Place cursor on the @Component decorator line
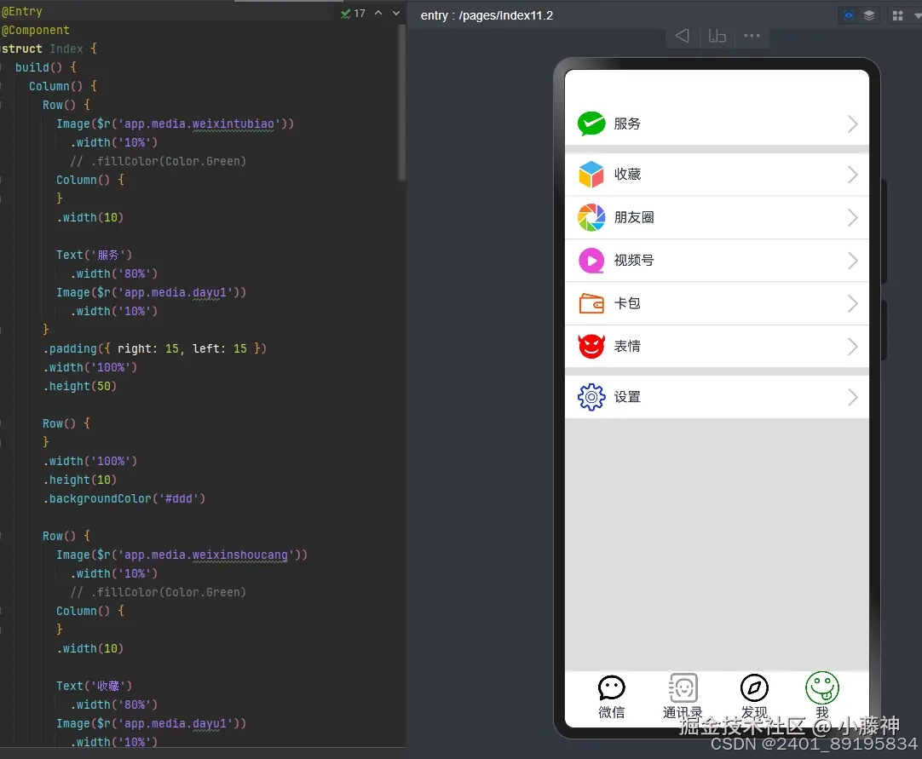Viewport: 922px width, 759px height. point(35,30)
